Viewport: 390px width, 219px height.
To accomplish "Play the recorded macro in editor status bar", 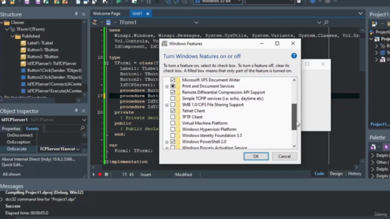I will pyautogui.click(x=93, y=175).
